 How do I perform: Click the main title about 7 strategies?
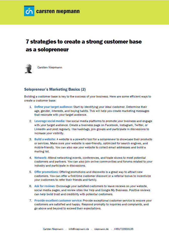pos(83,46)
